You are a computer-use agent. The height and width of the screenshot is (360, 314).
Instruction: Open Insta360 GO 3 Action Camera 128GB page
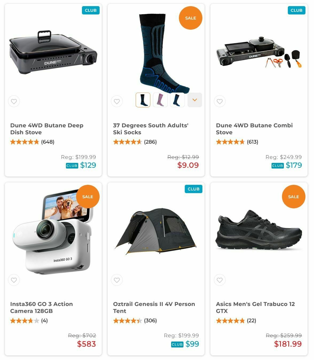[41, 307]
